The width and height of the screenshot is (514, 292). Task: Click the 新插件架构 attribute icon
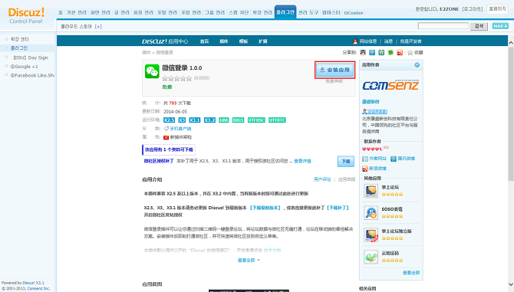pos(166,137)
